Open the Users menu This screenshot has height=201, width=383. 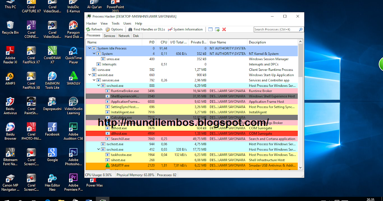click(x=127, y=23)
